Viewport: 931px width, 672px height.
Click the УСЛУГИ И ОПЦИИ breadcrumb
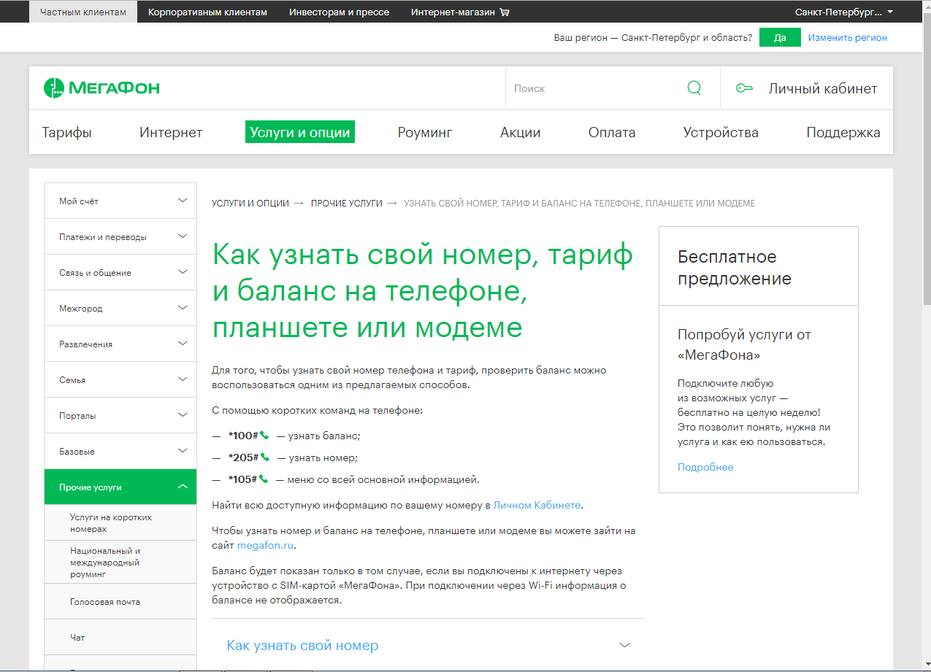tap(250, 204)
